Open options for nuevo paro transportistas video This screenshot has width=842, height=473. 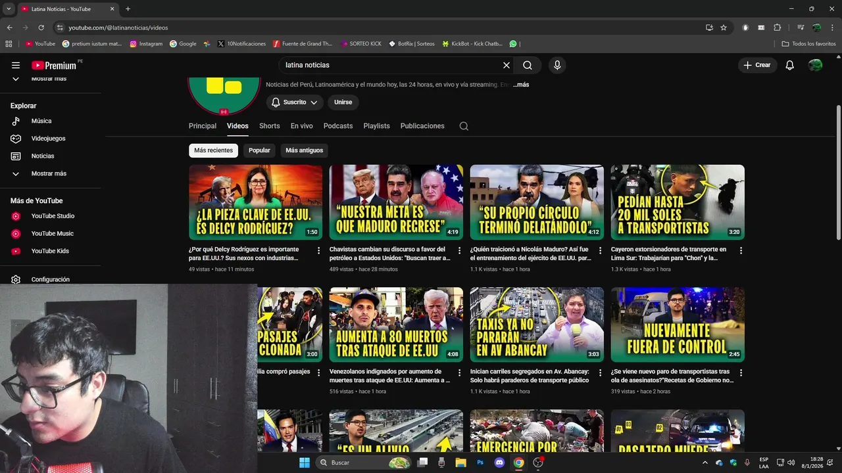[x=741, y=372]
